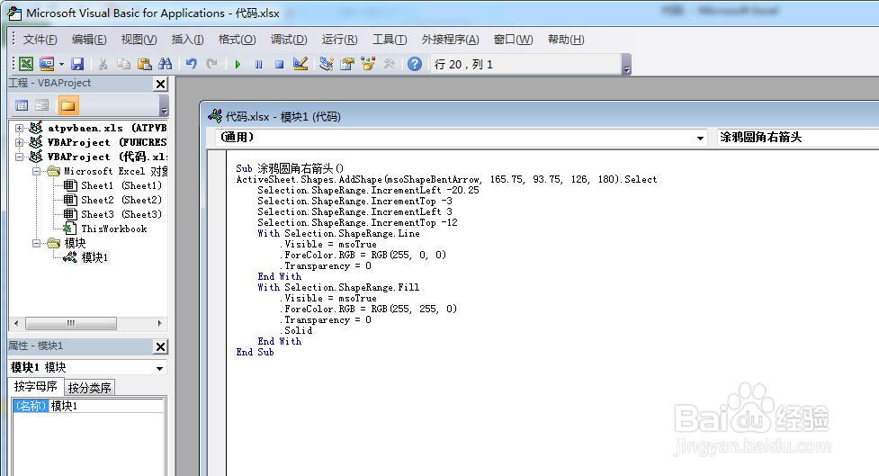Click View Code icon in project panel

coord(22,105)
